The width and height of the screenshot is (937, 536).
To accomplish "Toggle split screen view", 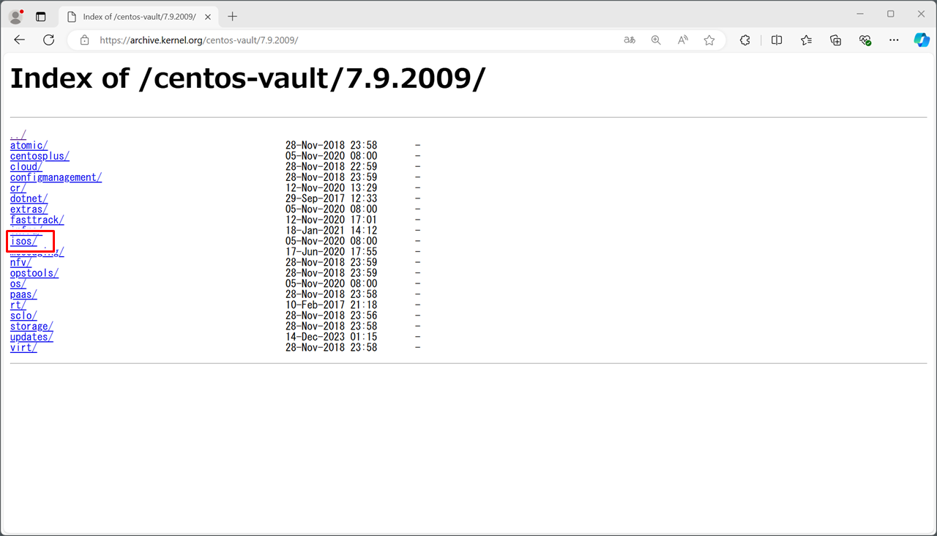I will [777, 40].
